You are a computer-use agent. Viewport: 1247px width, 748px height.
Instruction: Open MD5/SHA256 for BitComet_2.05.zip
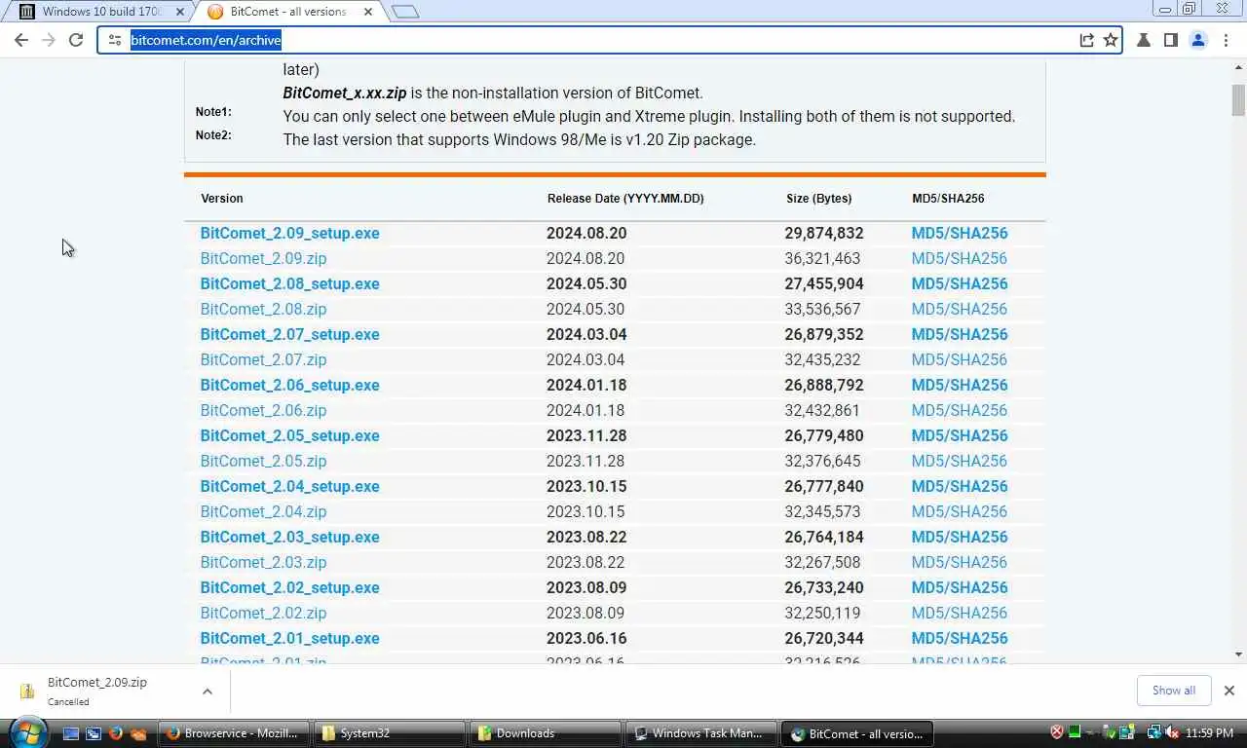click(x=960, y=461)
